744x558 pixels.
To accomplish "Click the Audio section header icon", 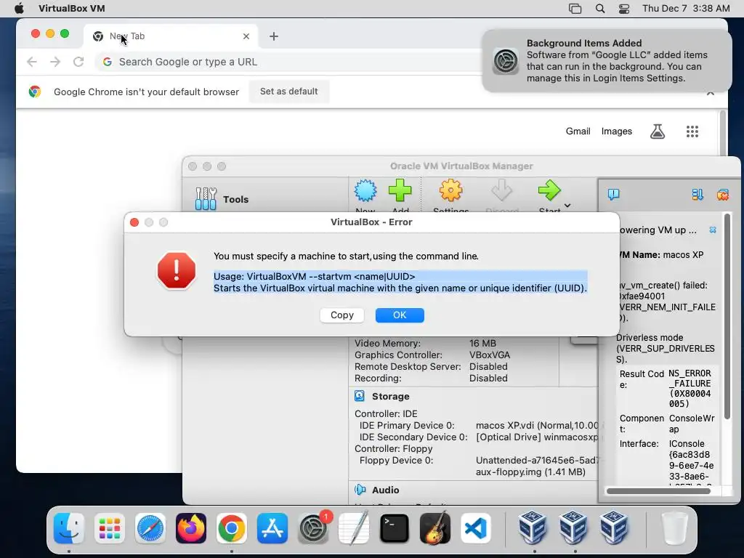I will point(360,490).
